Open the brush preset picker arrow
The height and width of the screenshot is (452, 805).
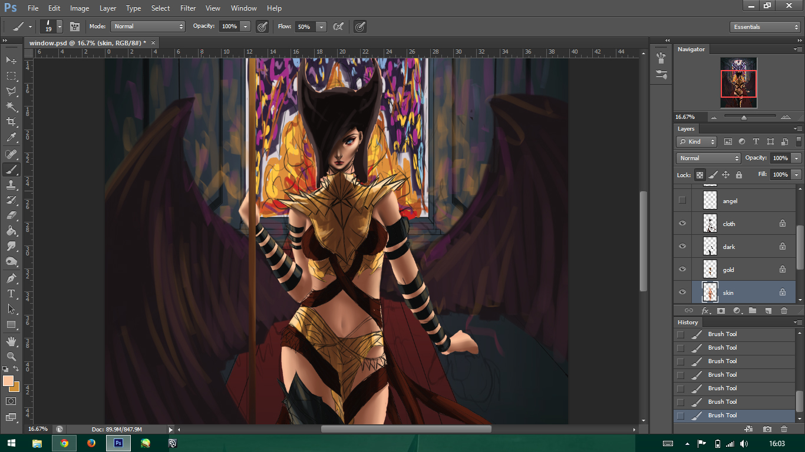pos(60,26)
